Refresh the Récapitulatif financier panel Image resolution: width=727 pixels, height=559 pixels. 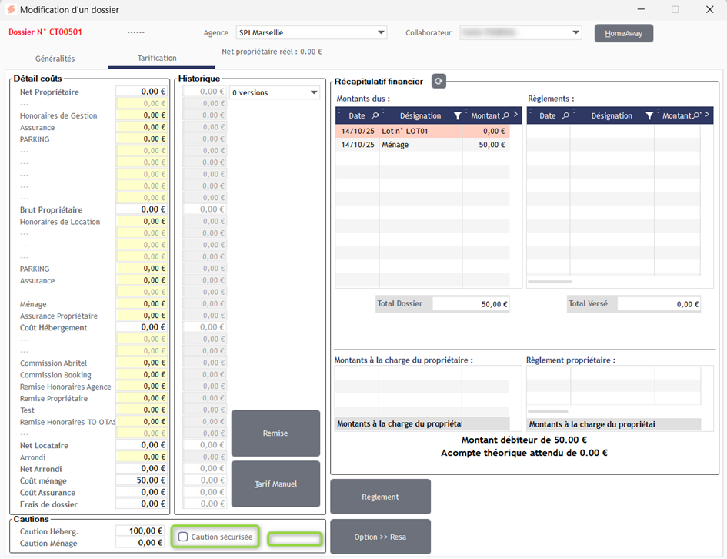pos(438,81)
